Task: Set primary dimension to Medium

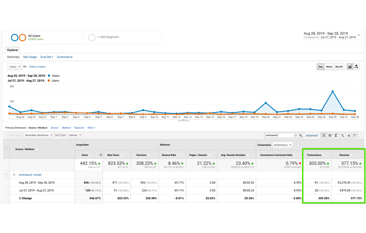Action: pos(66,128)
